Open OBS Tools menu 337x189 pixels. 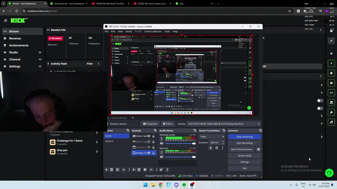(167, 31)
